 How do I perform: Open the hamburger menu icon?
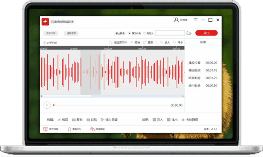coord(195,20)
